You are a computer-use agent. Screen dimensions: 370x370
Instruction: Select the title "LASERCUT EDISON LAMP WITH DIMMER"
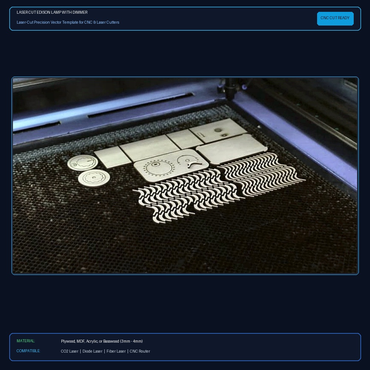tap(52, 12)
